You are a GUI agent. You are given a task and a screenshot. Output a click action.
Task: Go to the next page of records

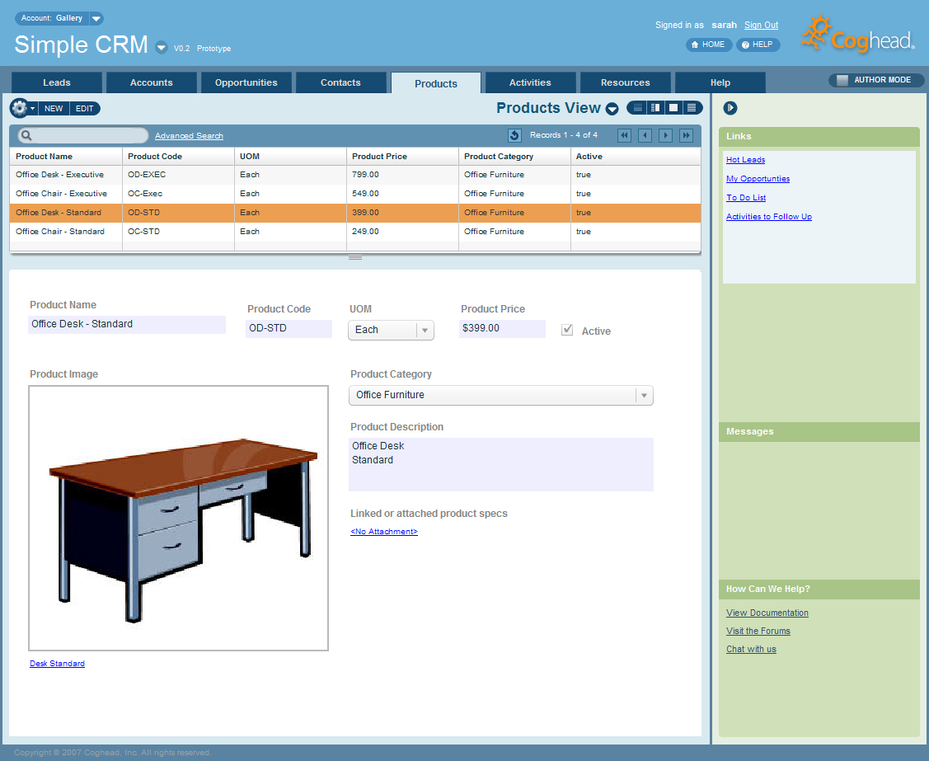(665, 135)
